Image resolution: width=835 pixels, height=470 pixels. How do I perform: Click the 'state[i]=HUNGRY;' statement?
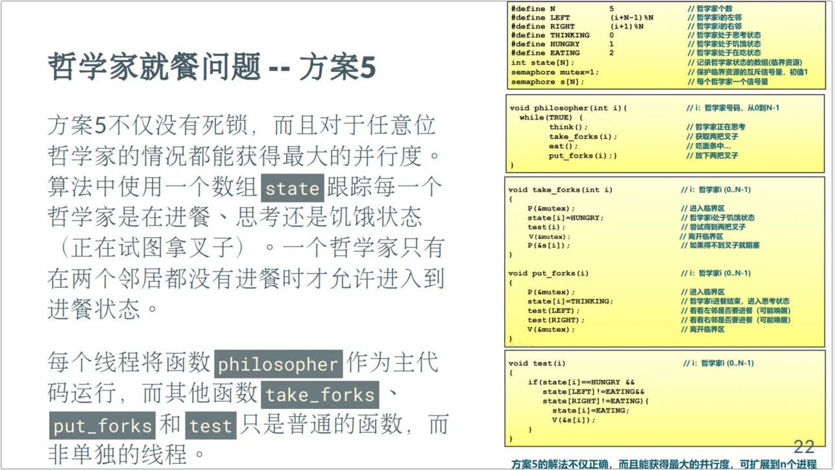click(564, 218)
